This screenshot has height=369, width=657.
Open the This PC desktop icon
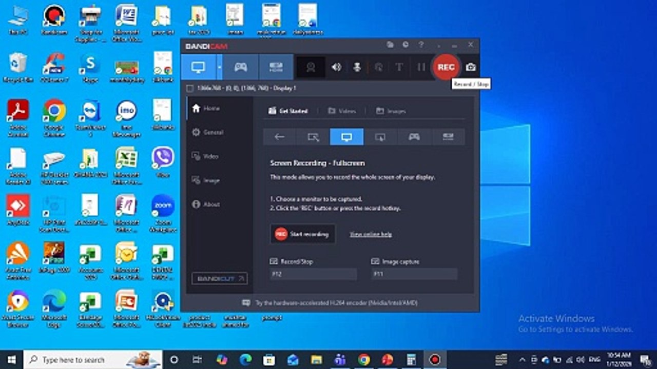point(18,20)
